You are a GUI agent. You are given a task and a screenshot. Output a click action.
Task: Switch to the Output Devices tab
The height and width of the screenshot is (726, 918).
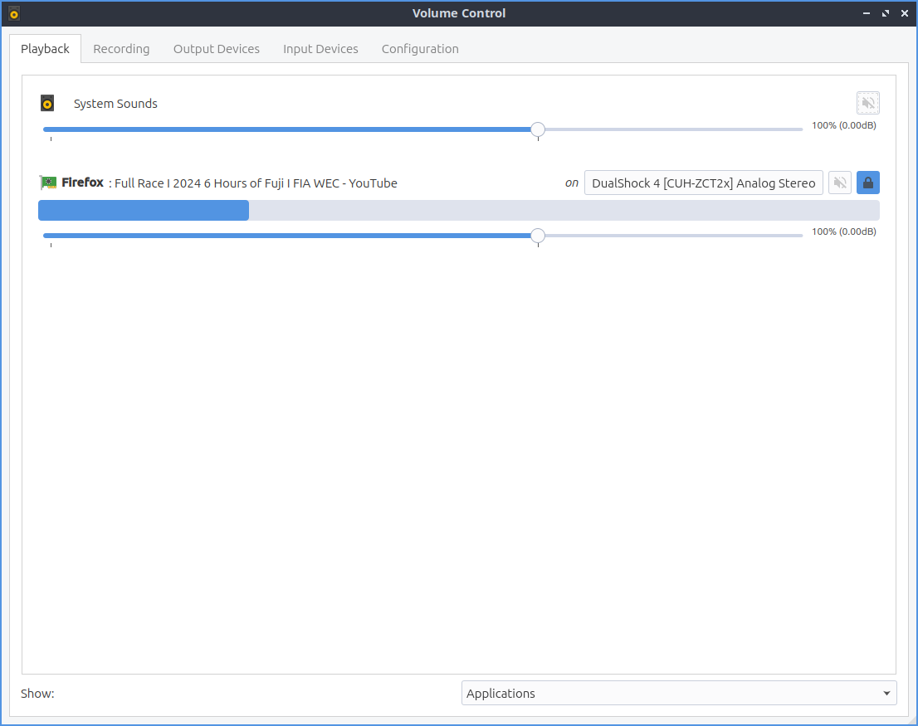coord(216,49)
